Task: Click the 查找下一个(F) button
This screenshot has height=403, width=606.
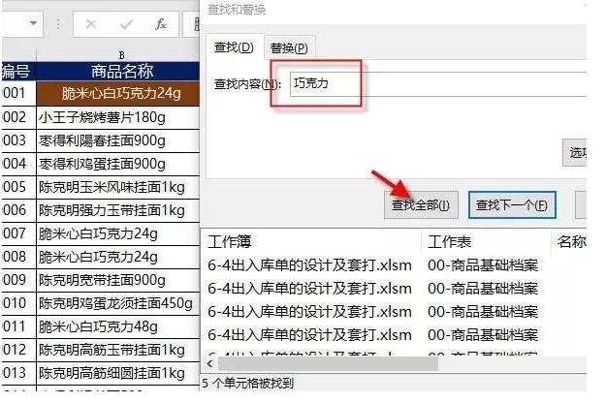Action: pyautogui.click(x=512, y=205)
